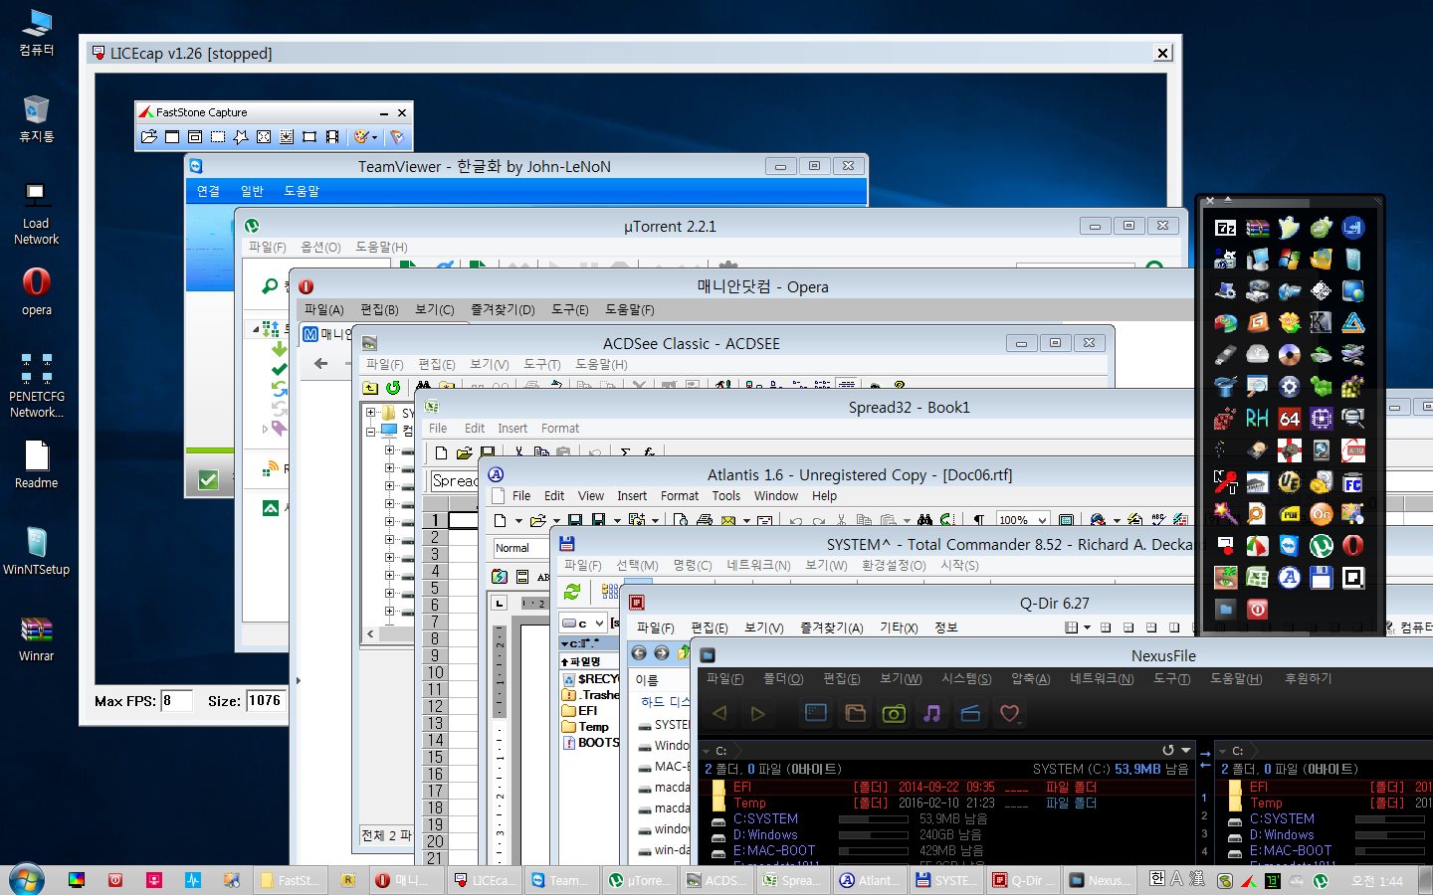Open the Load Network desktop icon
This screenshot has width=1433, height=895.
coord(37,213)
